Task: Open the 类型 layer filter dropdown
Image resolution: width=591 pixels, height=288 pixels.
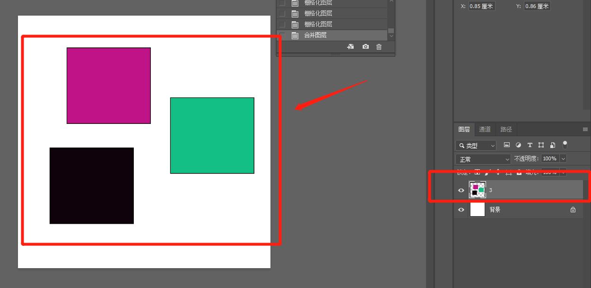Action: (476, 146)
